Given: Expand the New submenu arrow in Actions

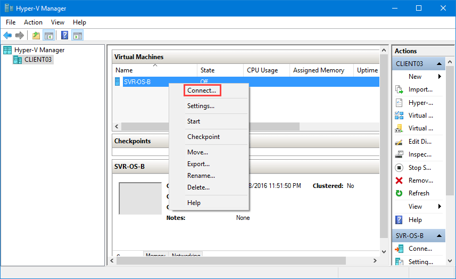Looking at the screenshot, I should click(x=440, y=77).
